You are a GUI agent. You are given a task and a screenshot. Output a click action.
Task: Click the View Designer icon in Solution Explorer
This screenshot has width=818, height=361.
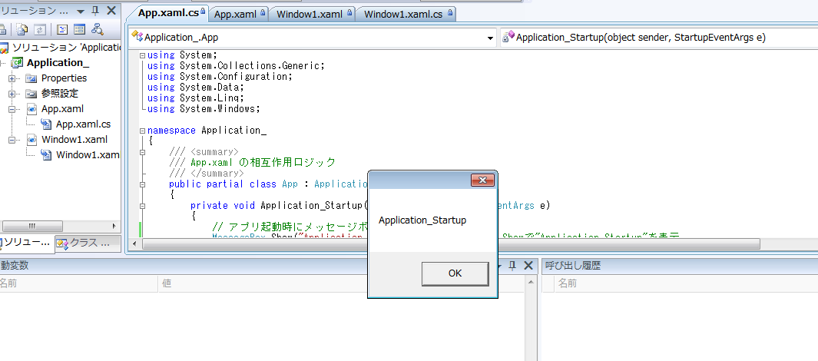click(x=79, y=29)
